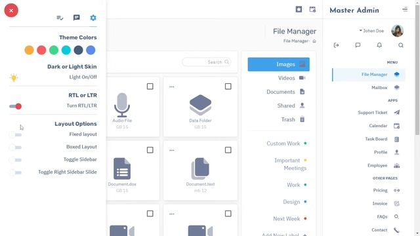Click the home icon in breadcrumb

click(314, 41)
